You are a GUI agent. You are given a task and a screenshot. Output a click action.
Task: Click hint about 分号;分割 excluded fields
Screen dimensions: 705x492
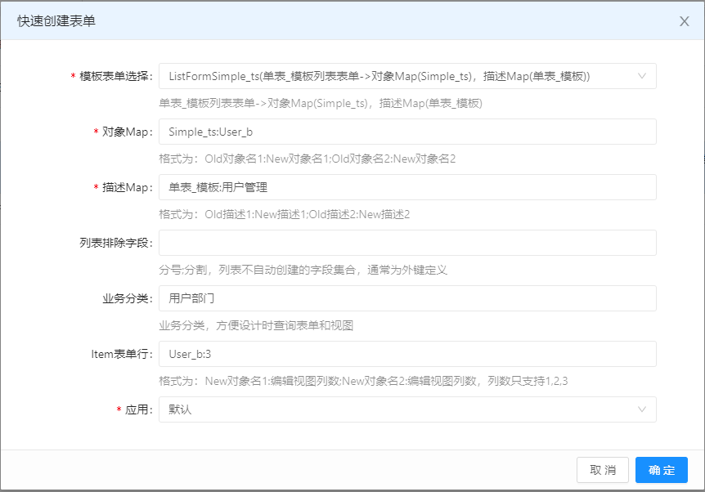coord(303,270)
